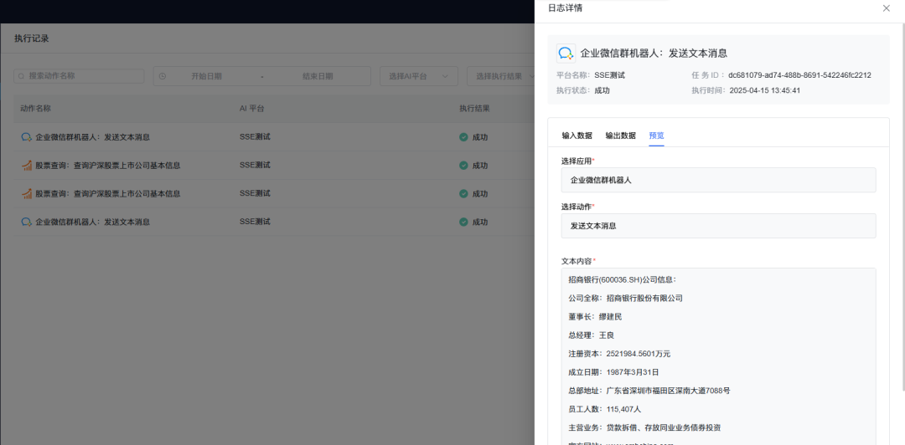Click the stock chart icon in the second row
Viewport: 905px width, 445px height.
pos(27,166)
